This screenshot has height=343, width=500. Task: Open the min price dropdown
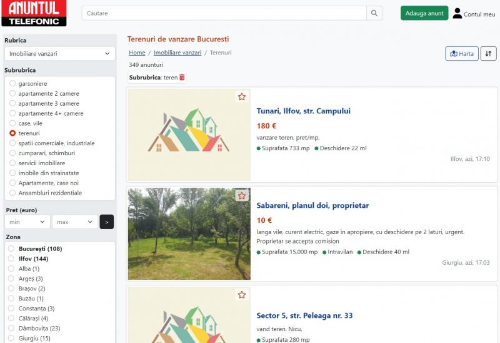click(27, 222)
